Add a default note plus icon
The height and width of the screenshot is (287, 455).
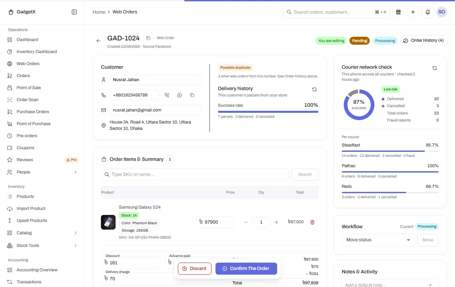[430, 285]
